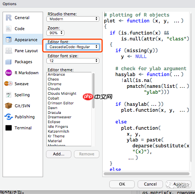
Task: Select the Ambiance editor theme
Action: click(x=69, y=74)
